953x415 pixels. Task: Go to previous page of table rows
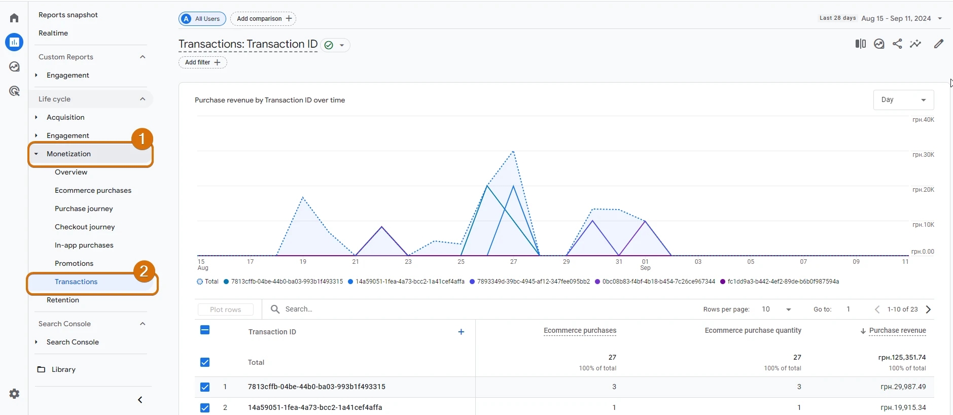(x=877, y=309)
